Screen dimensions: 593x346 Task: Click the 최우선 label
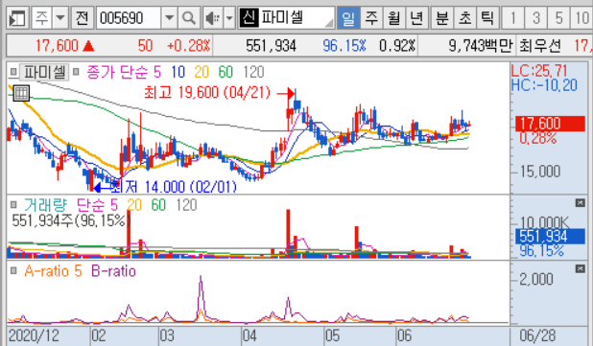[540, 46]
